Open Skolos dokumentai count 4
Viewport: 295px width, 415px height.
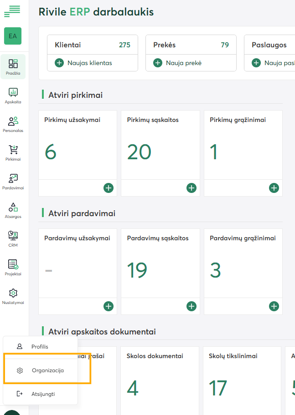point(133,388)
